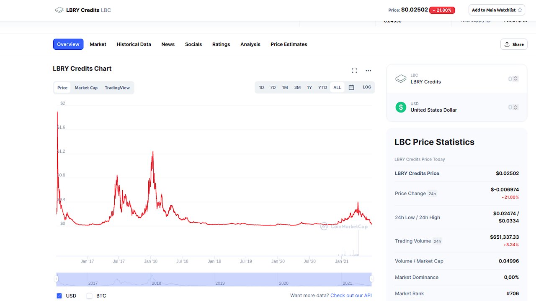This screenshot has width=536, height=301.
Task: Click the $651,337.33 trading volume value
Action: coord(505,237)
